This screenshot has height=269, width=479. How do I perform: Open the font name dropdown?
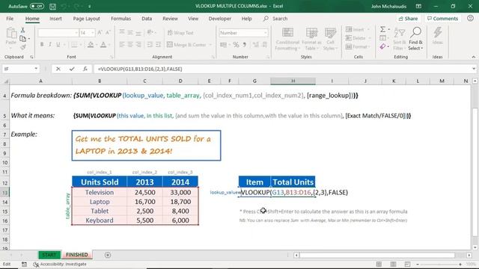point(76,33)
